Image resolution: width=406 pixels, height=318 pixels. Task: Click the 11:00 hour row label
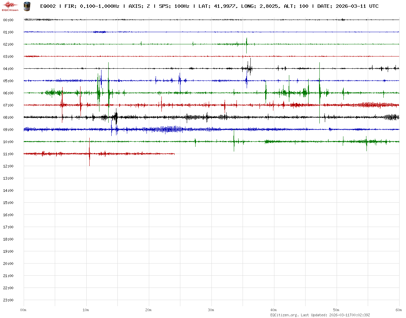8,154
